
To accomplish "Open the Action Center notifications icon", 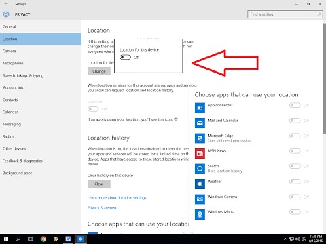I will coord(304,239).
